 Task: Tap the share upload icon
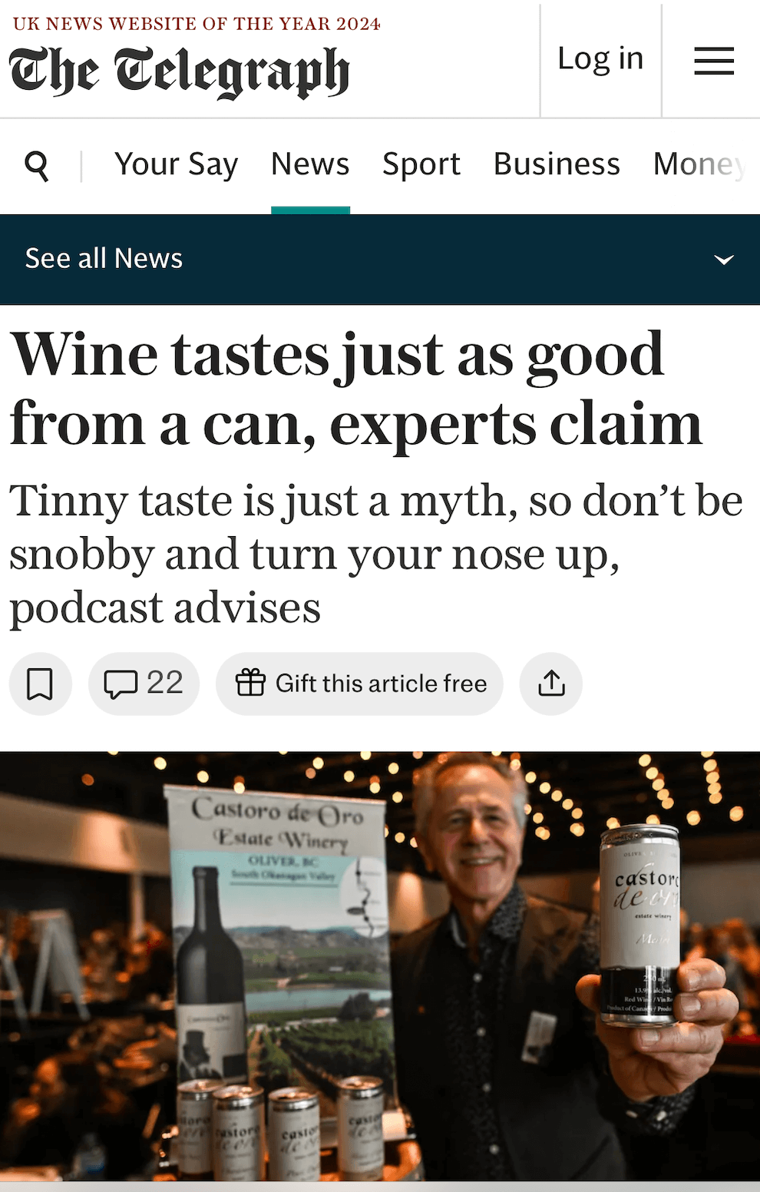pyautogui.click(x=551, y=684)
